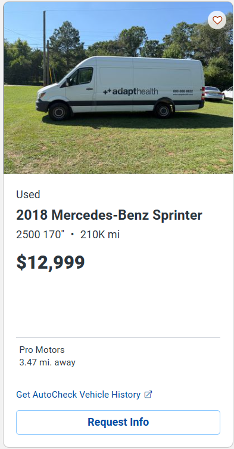This screenshot has width=234, height=449.
Task: Click the white car parked behind van
Action: pos(213,93)
